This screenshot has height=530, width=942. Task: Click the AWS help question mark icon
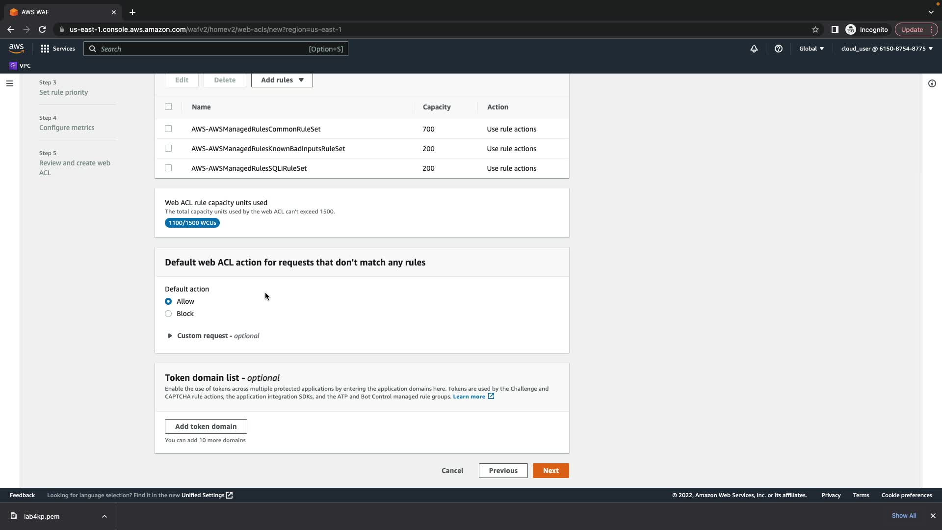[778, 49]
